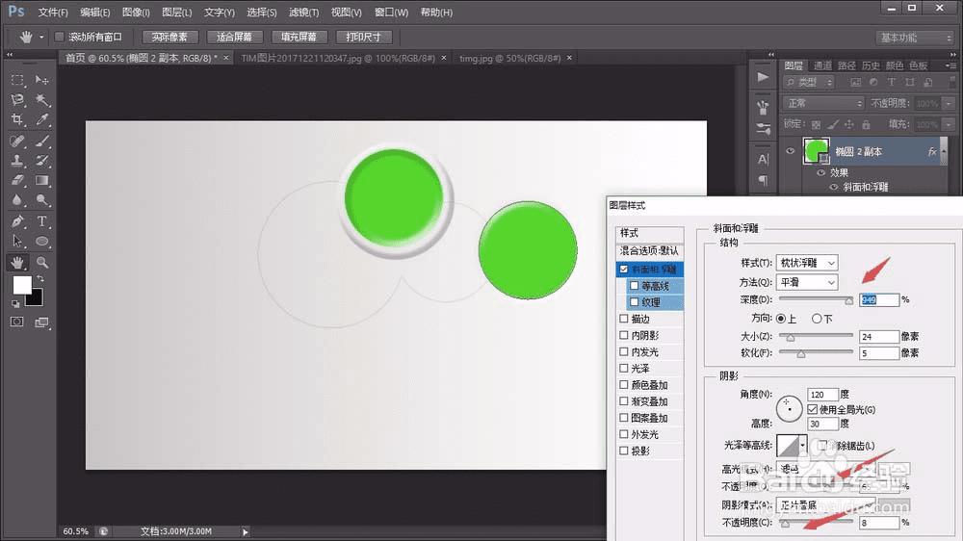The height and width of the screenshot is (541, 963).
Task: Enable 渐变叠加 checkbox
Action: 624,401
